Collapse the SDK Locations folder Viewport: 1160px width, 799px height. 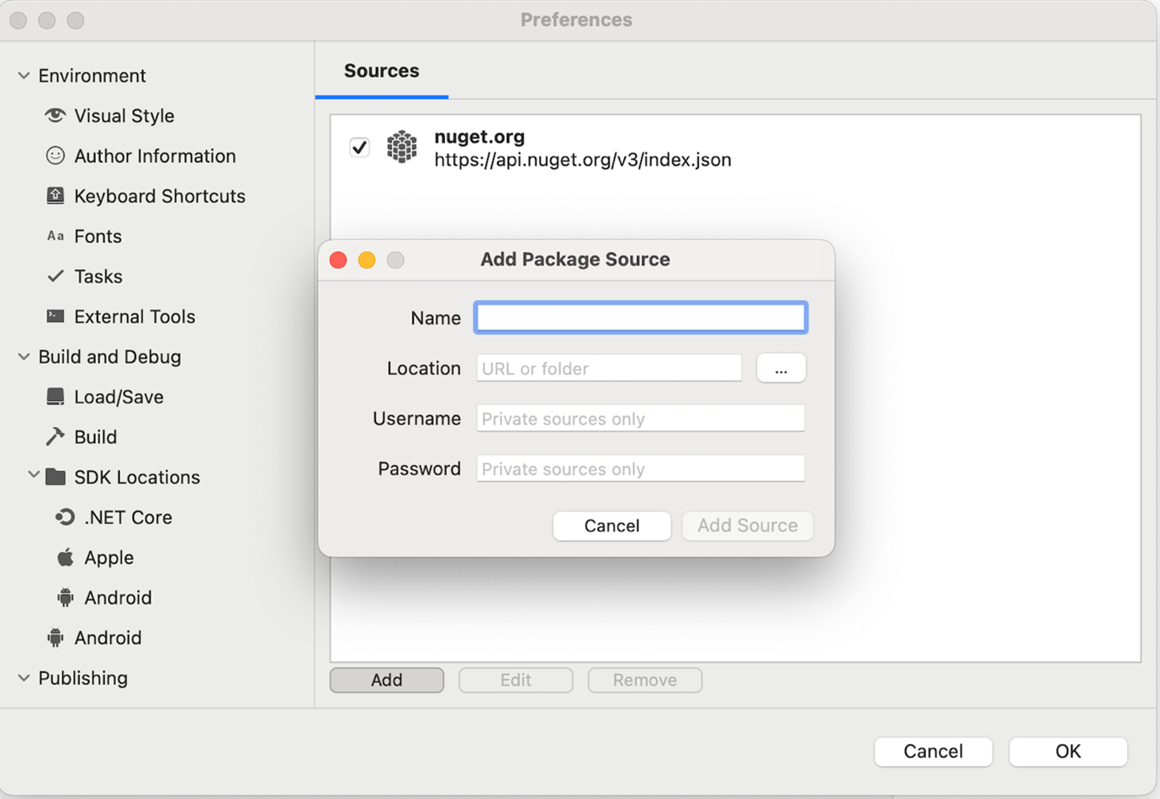click(x=34, y=476)
